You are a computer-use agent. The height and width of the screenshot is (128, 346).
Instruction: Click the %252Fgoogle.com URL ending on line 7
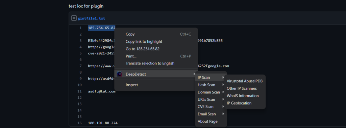214,66
